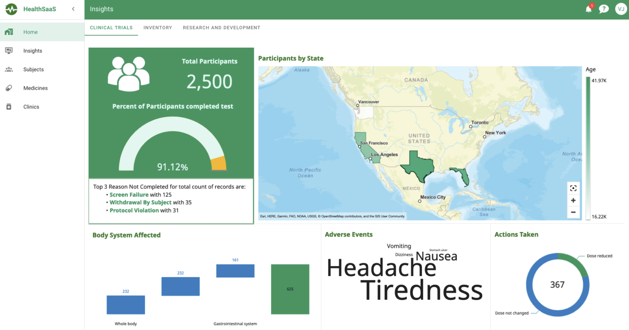Click the Insights monitor icon in sidebar

9,51
